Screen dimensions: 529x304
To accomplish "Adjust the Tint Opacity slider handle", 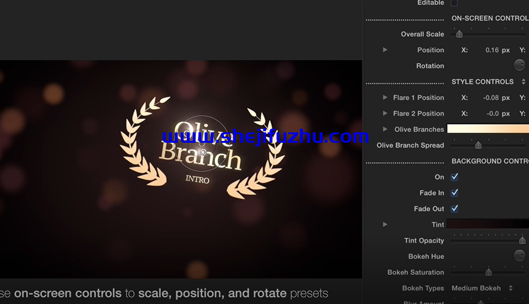I will click(522, 240).
